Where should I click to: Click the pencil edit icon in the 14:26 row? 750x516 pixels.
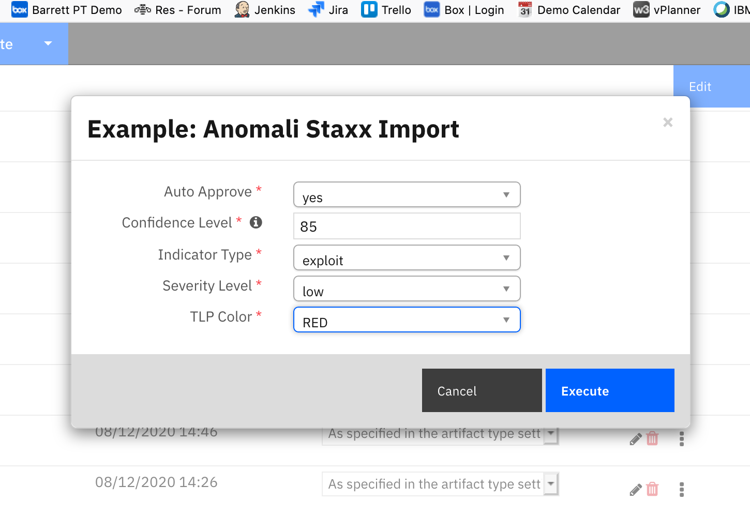tap(636, 490)
